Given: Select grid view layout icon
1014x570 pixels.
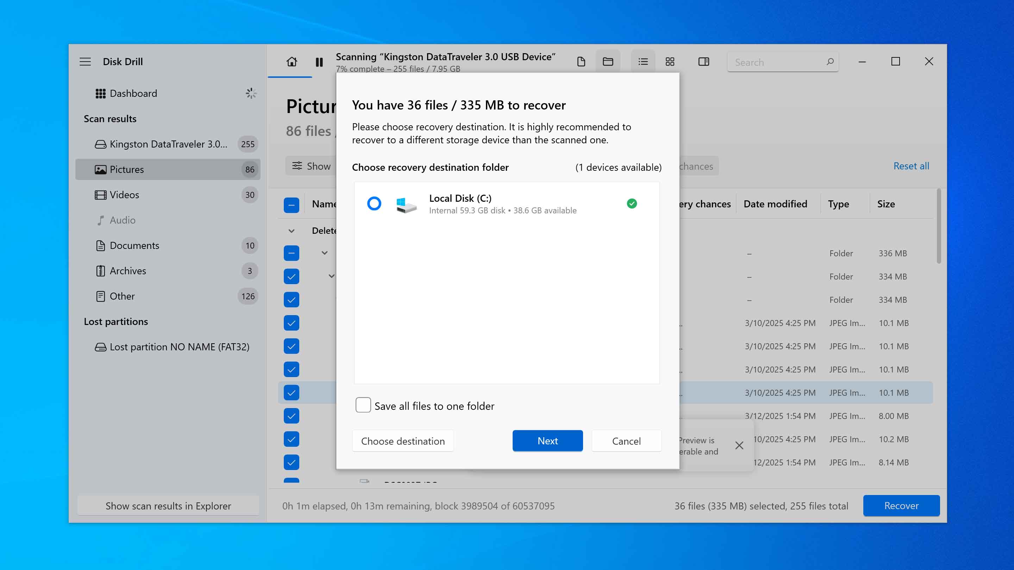Looking at the screenshot, I should pos(670,62).
